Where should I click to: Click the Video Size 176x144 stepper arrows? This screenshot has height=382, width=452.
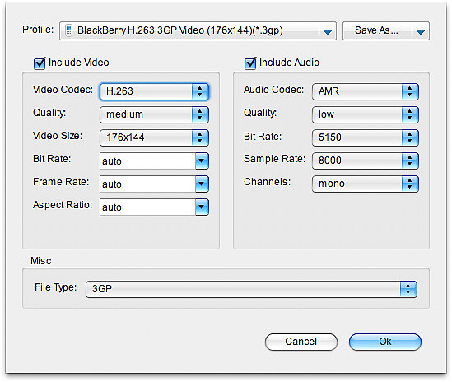coord(200,137)
